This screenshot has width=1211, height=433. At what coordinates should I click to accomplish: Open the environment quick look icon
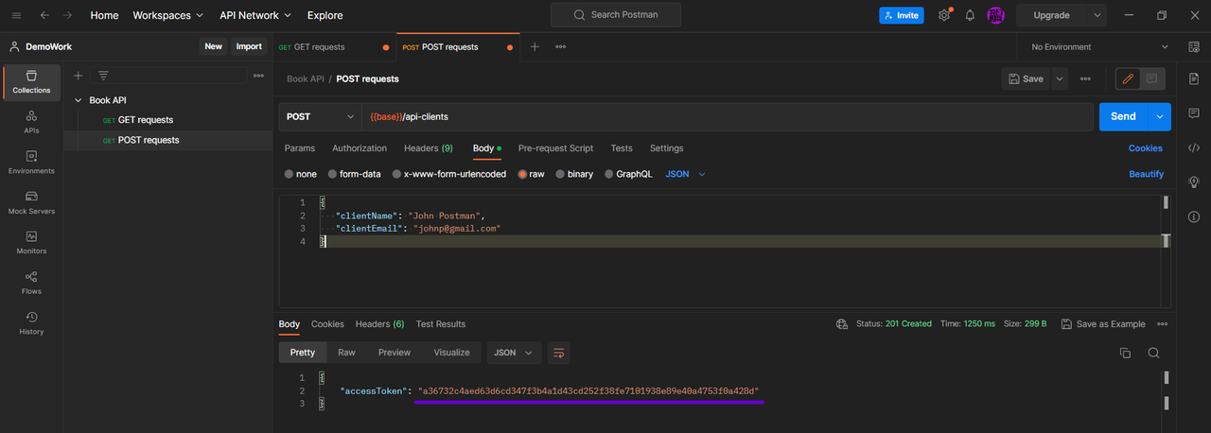pos(1193,46)
